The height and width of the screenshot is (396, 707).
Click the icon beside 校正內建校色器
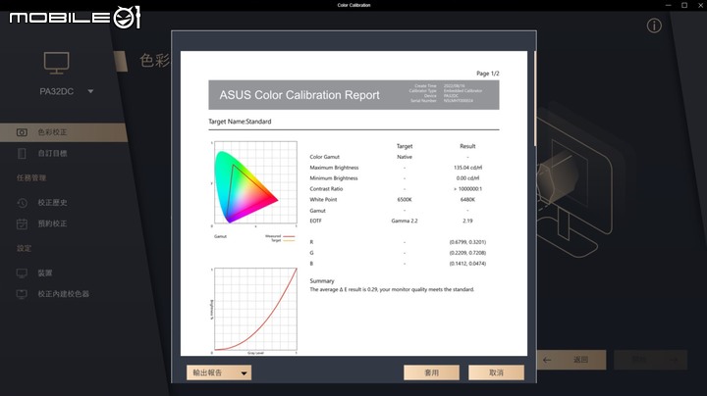[x=22, y=294]
